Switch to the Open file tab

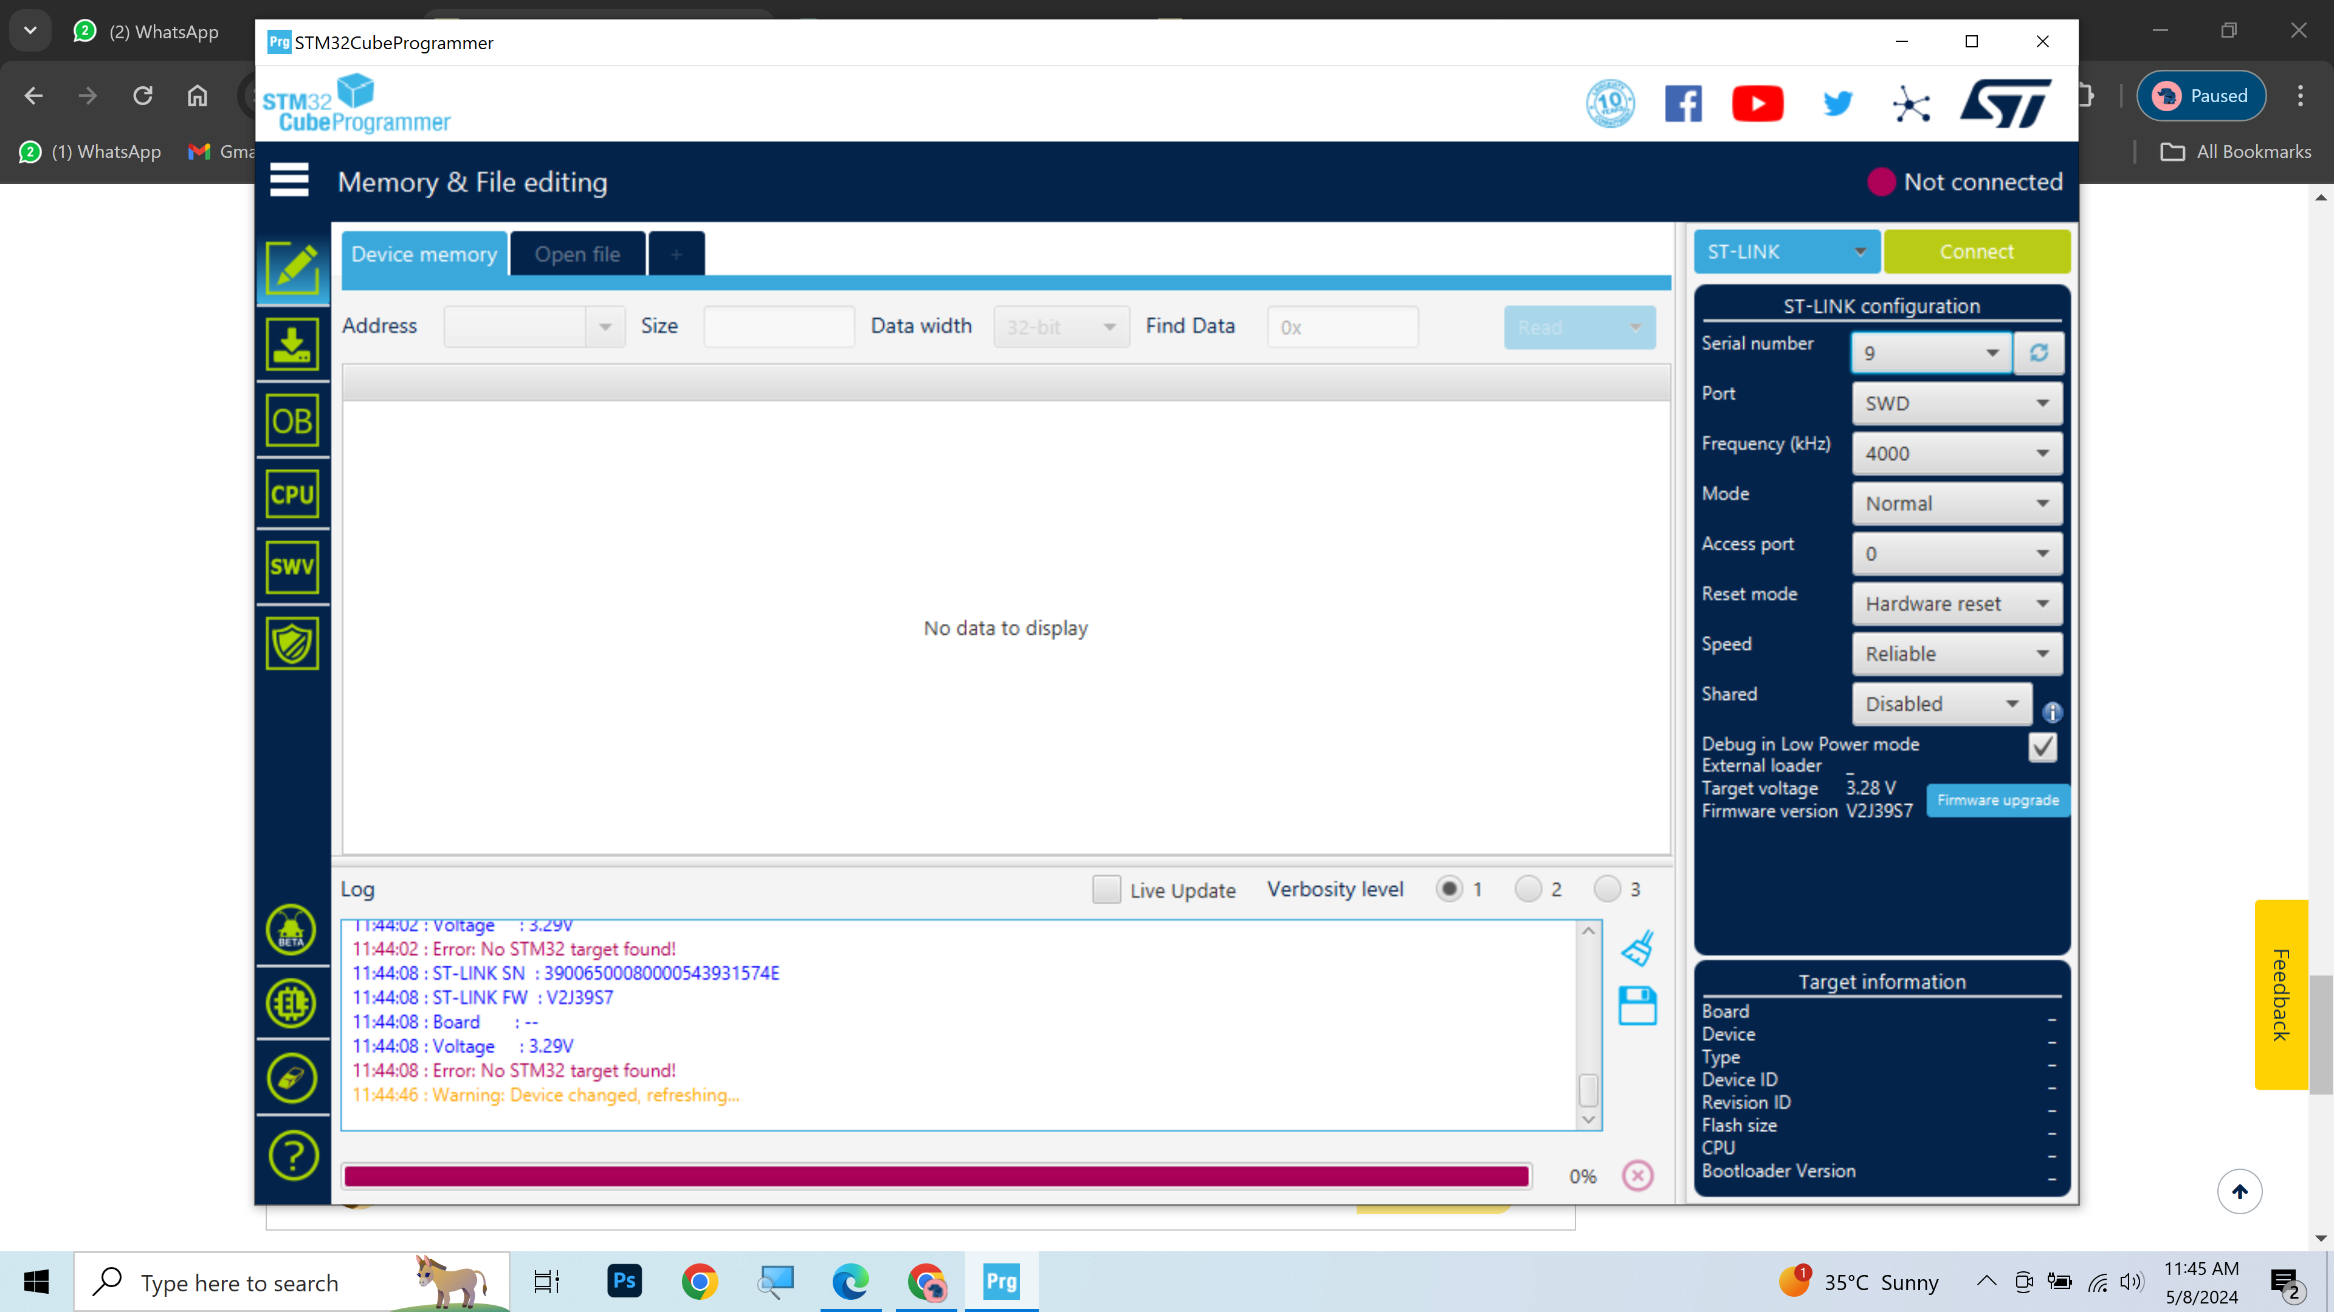click(577, 253)
